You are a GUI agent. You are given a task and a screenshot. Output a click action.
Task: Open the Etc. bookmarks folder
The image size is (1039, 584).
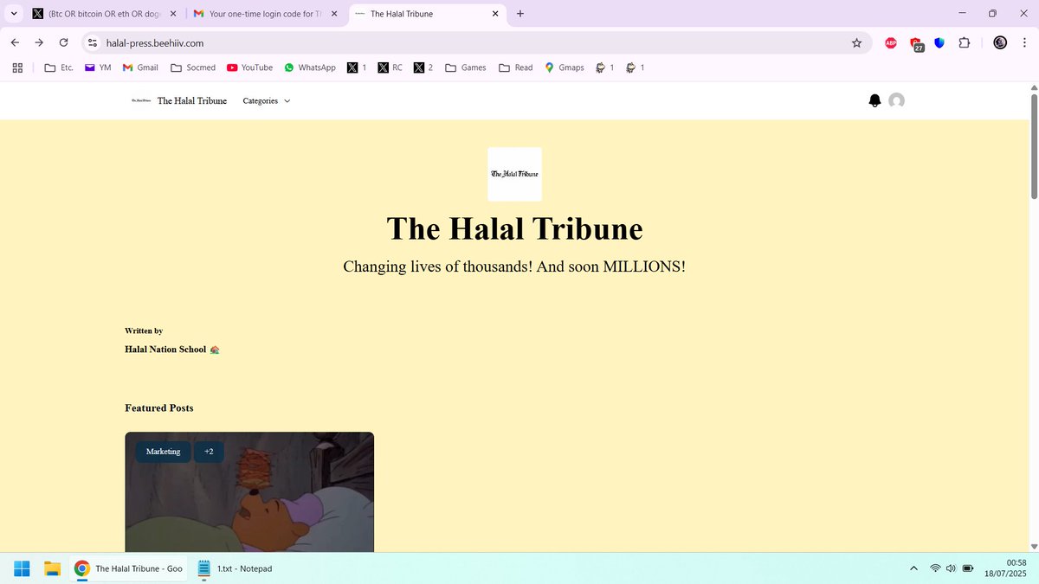[x=59, y=67]
